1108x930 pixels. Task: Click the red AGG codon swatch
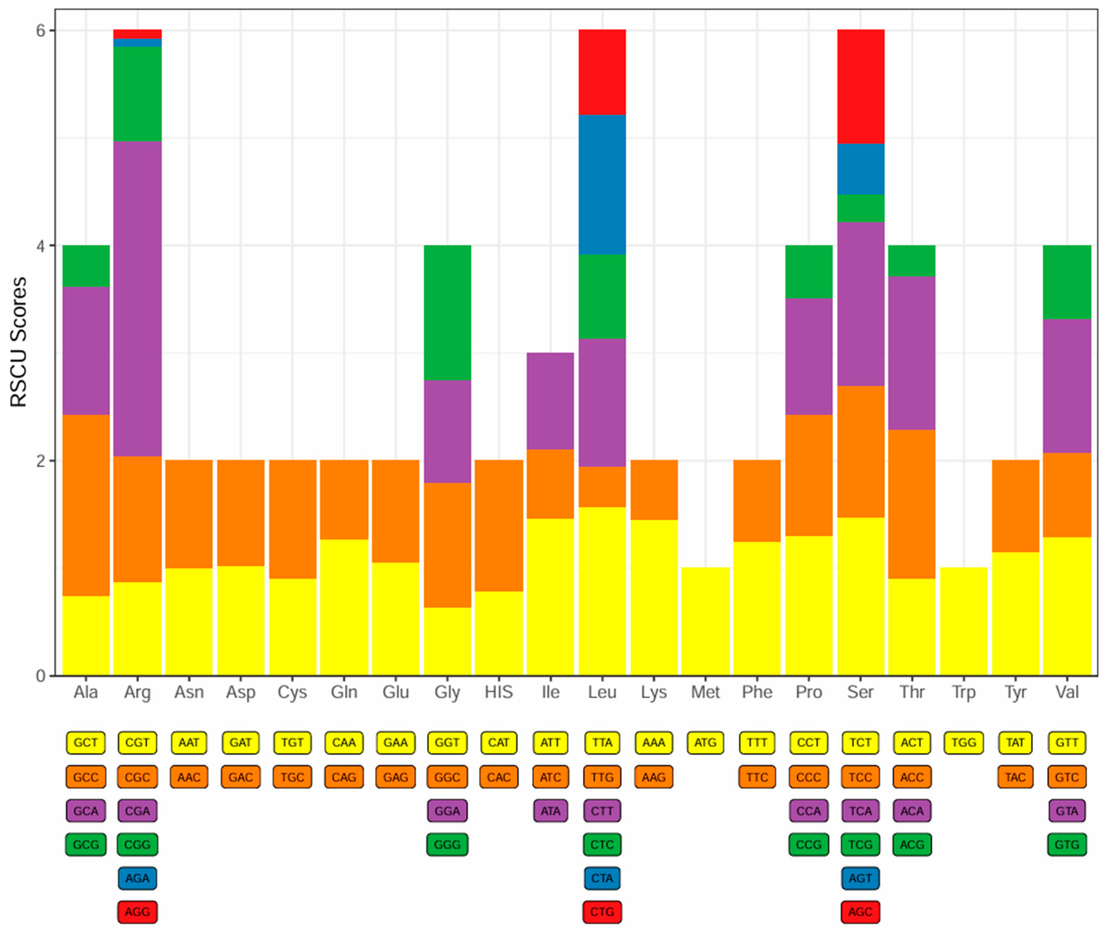tap(137, 911)
